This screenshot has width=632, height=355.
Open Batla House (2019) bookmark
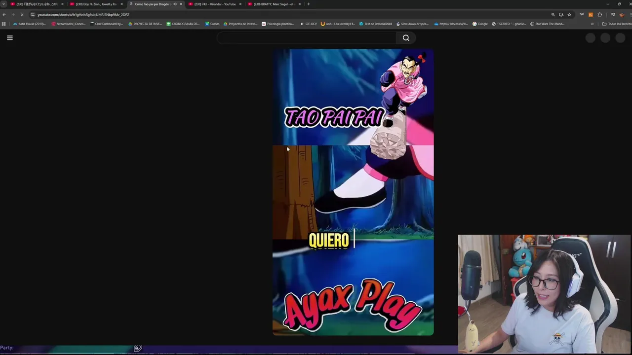(x=29, y=24)
